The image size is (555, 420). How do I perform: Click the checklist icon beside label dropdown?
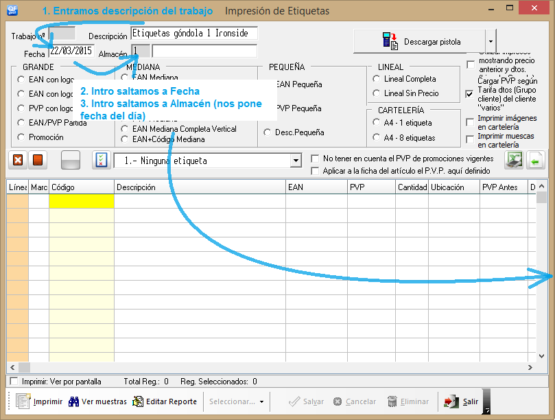tap(102, 160)
